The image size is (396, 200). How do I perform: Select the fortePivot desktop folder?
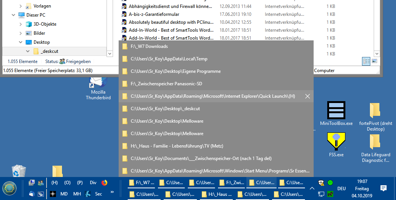[x=376, y=117]
